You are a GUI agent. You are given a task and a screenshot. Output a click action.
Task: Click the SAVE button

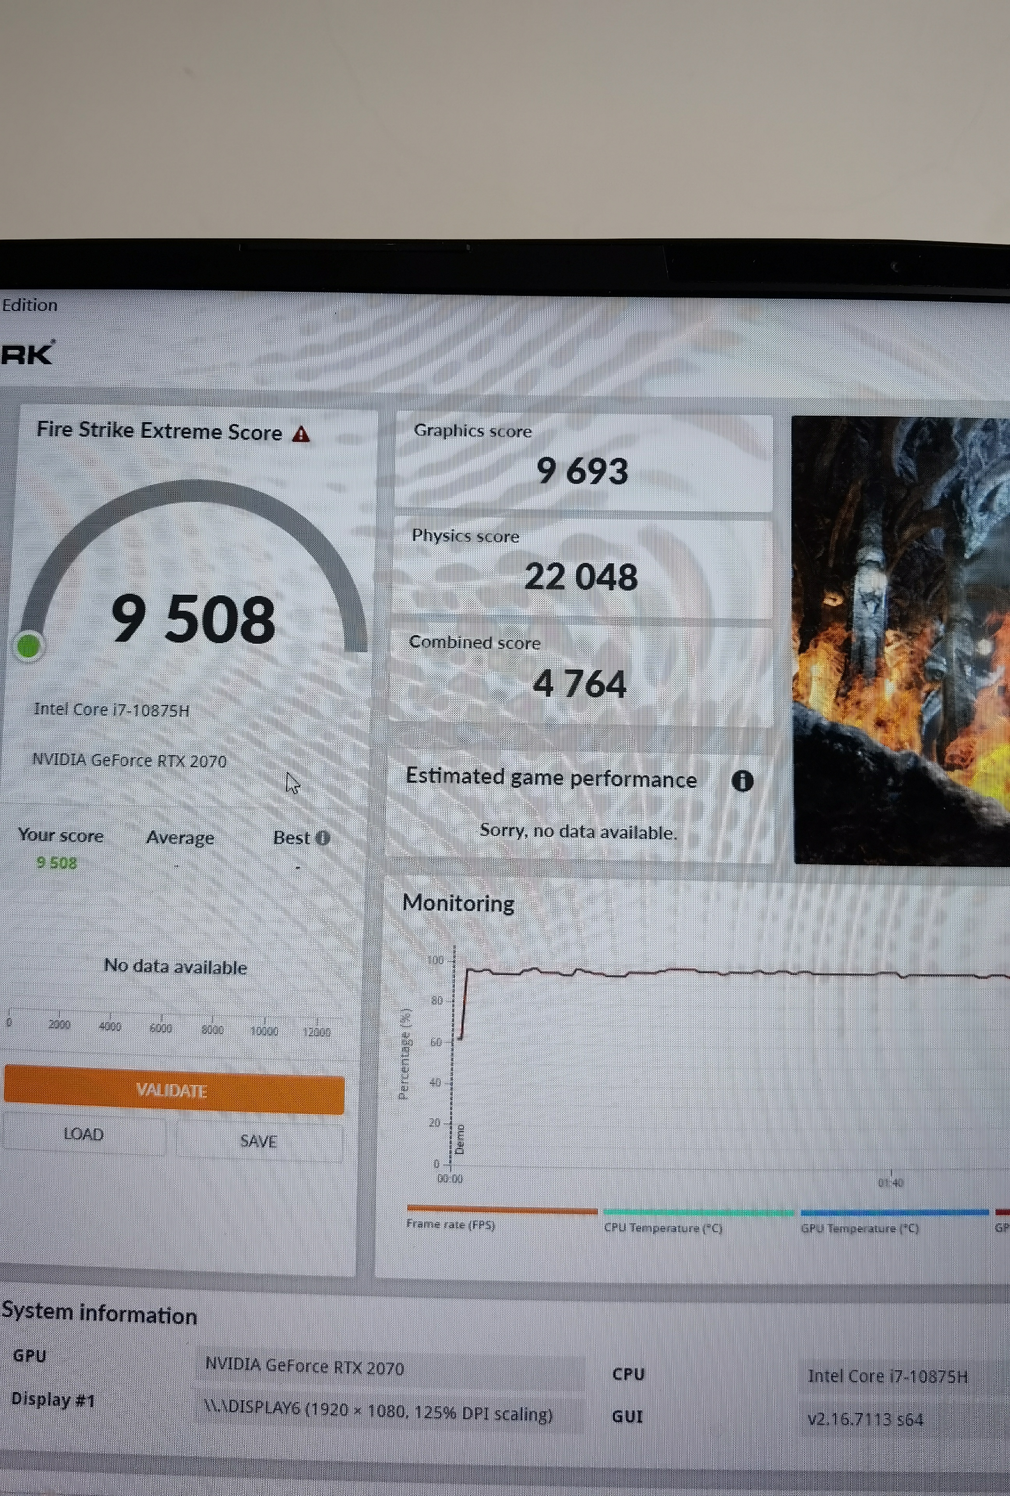tap(259, 1141)
